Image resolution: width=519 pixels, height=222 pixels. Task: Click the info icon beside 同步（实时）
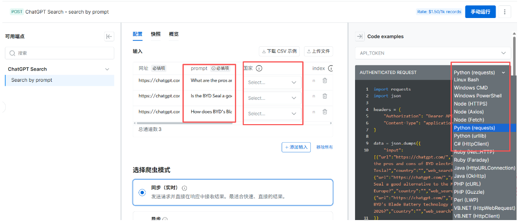pos(184,188)
